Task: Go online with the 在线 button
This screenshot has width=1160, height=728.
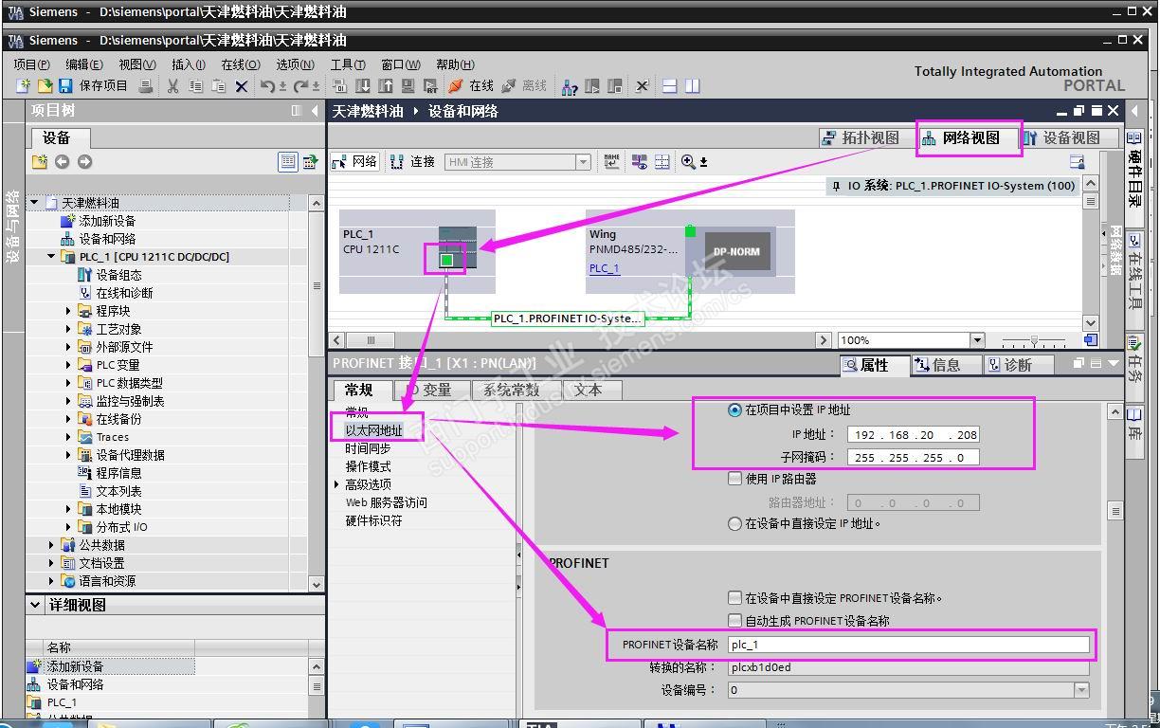Action: click(471, 85)
